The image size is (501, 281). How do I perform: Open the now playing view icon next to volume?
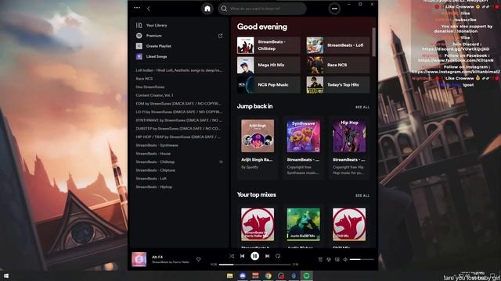point(337,259)
